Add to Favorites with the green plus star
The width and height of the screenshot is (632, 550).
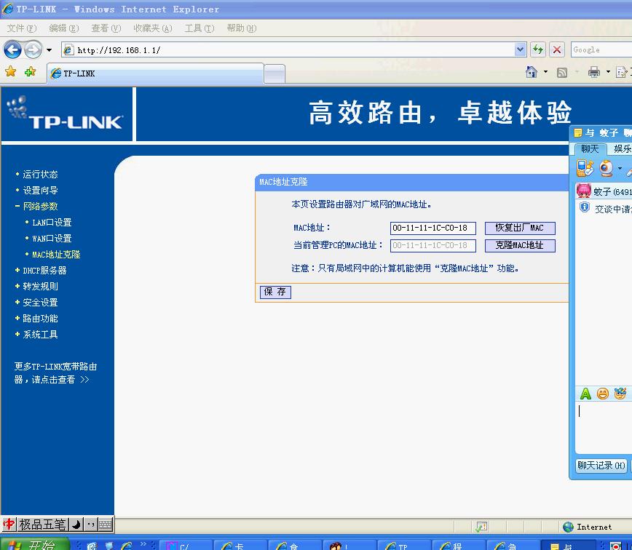[31, 72]
